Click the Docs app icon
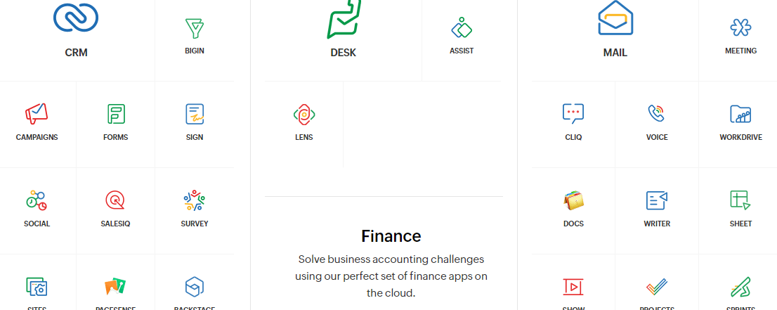This screenshot has height=310, width=777. pos(573,200)
